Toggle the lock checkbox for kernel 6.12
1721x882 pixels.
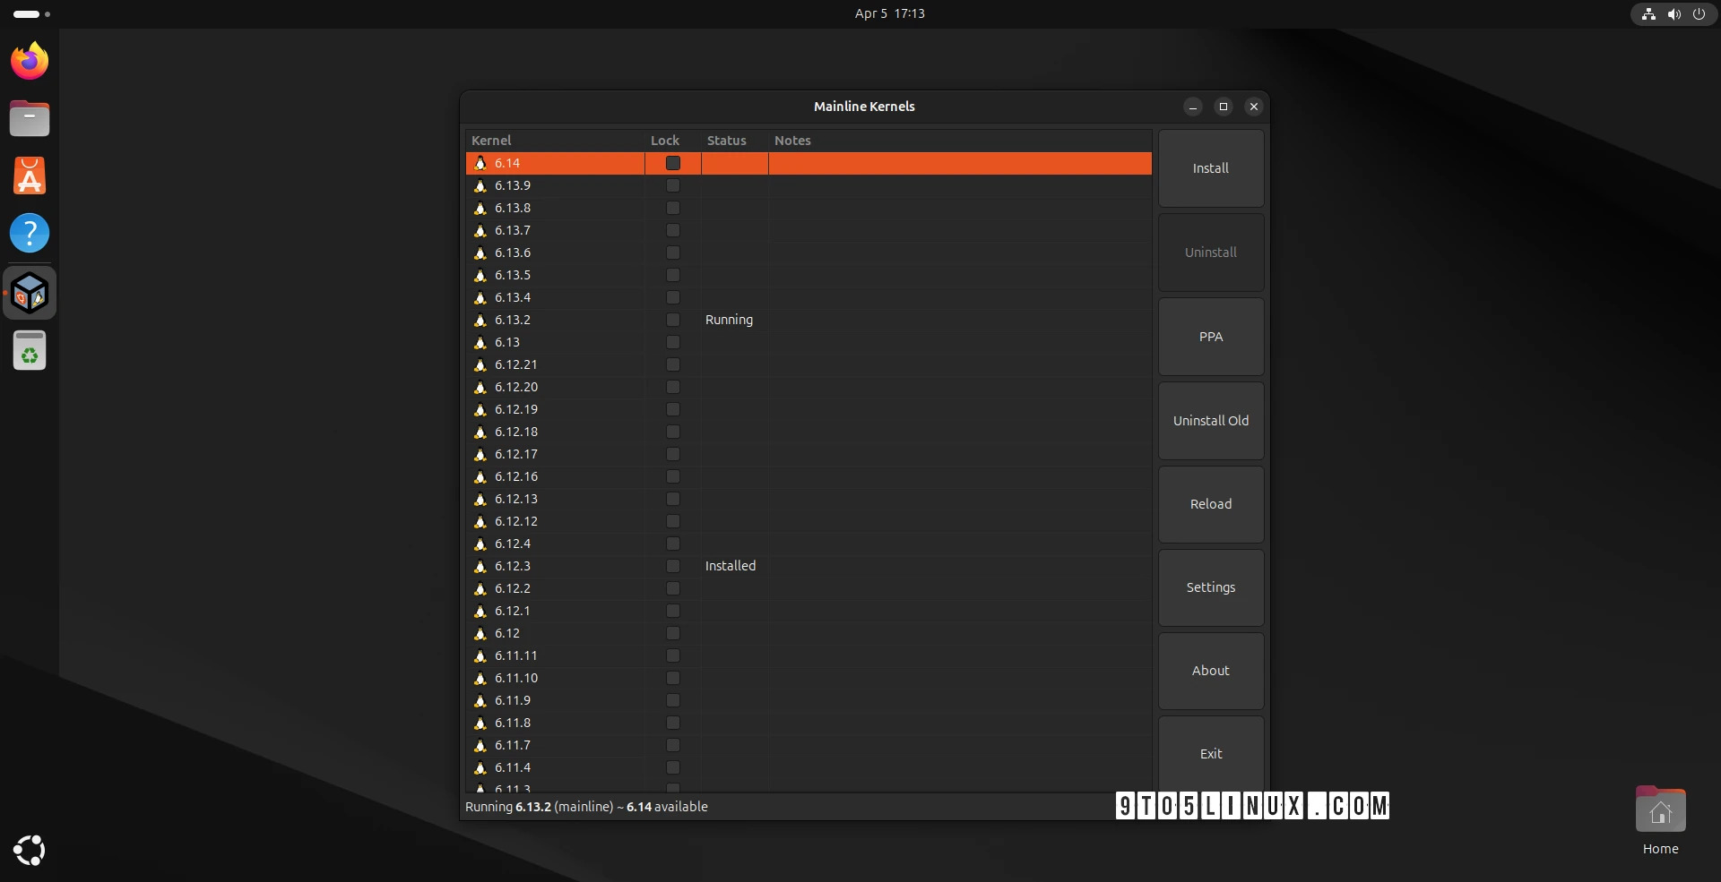click(673, 633)
